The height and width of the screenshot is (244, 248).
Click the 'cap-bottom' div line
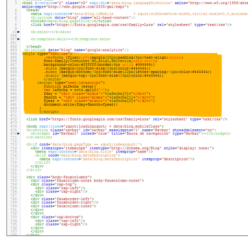(57, 217)
